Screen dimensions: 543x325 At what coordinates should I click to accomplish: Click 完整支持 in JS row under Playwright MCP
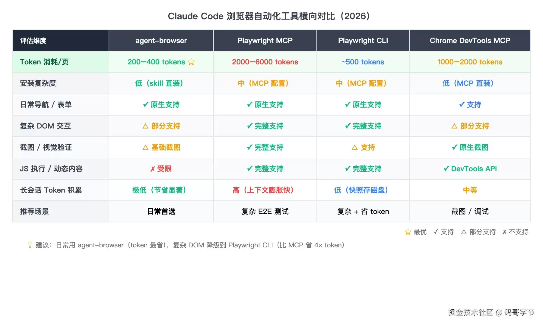click(265, 169)
